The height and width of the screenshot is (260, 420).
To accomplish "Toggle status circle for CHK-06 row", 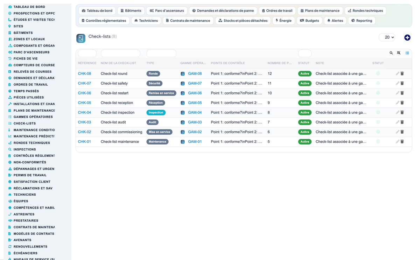I will (x=378, y=93).
